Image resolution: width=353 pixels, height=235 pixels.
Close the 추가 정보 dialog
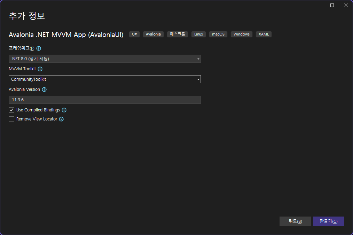tap(346, 5)
